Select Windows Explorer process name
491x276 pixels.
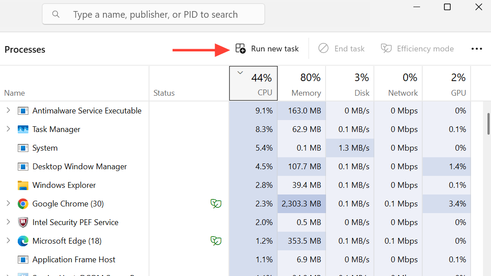[64, 185]
